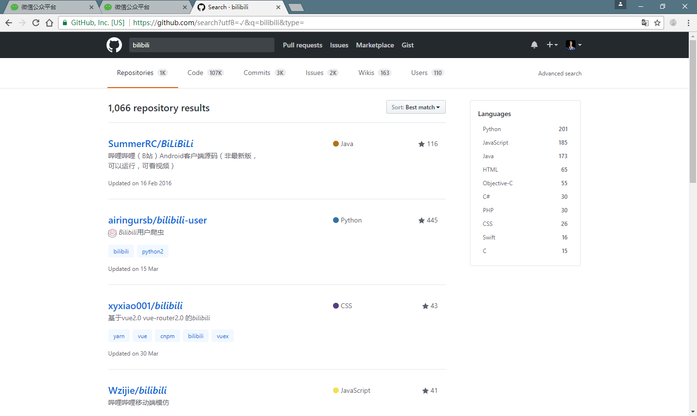This screenshot has height=416, width=697.
Task: Open the SummerRC/BiLiBiLi repository link
Action: 151,144
